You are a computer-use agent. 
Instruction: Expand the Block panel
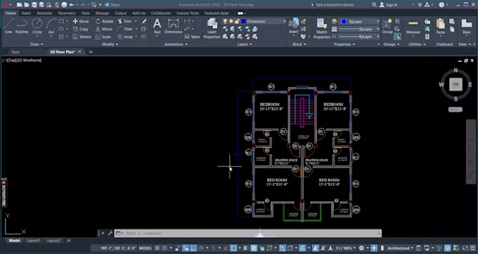coord(299,44)
